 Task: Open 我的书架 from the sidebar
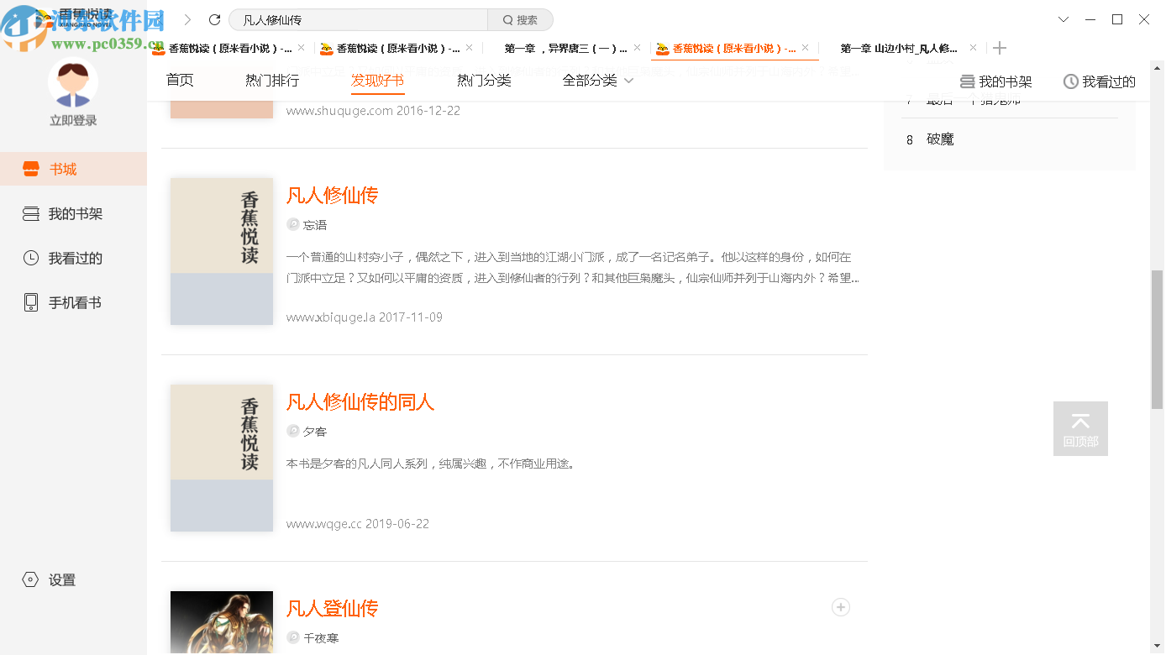(73, 213)
